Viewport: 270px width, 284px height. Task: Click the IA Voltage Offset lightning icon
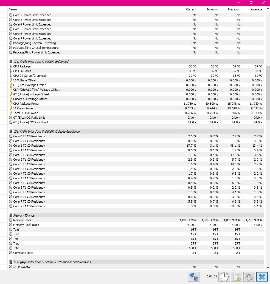tap(11, 80)
